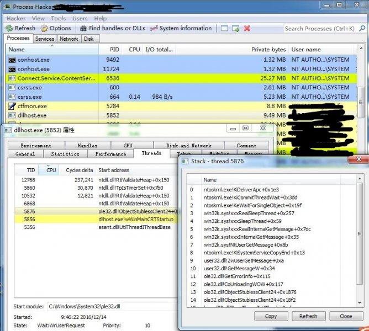Sort processes by User name column
The image size is (369, 331).
(x=321, y=49)
